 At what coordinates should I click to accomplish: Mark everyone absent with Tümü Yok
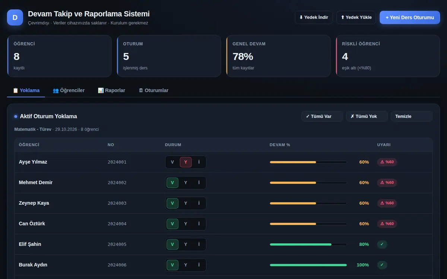click(x=367, y=116)
